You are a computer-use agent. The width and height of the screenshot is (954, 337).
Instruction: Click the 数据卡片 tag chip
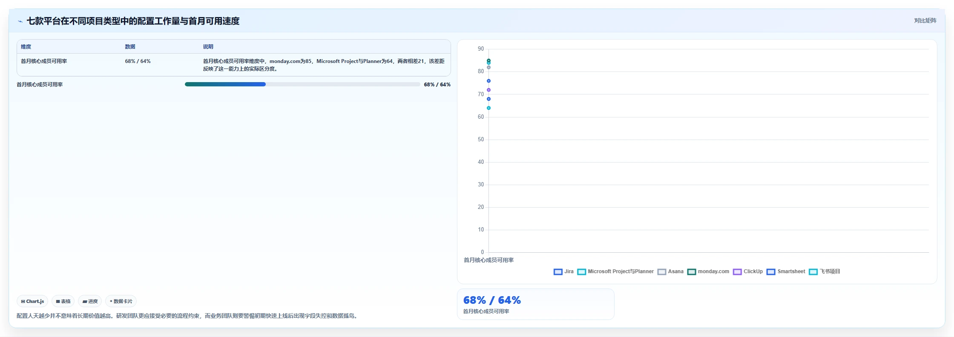[x=121, y=301]
